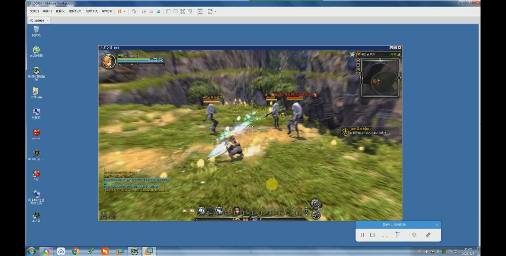Image resolution: width=506 pixels, height=256 pixels.
Task: Expand the minimap with corner-arrows button
Action: (358, 74)
